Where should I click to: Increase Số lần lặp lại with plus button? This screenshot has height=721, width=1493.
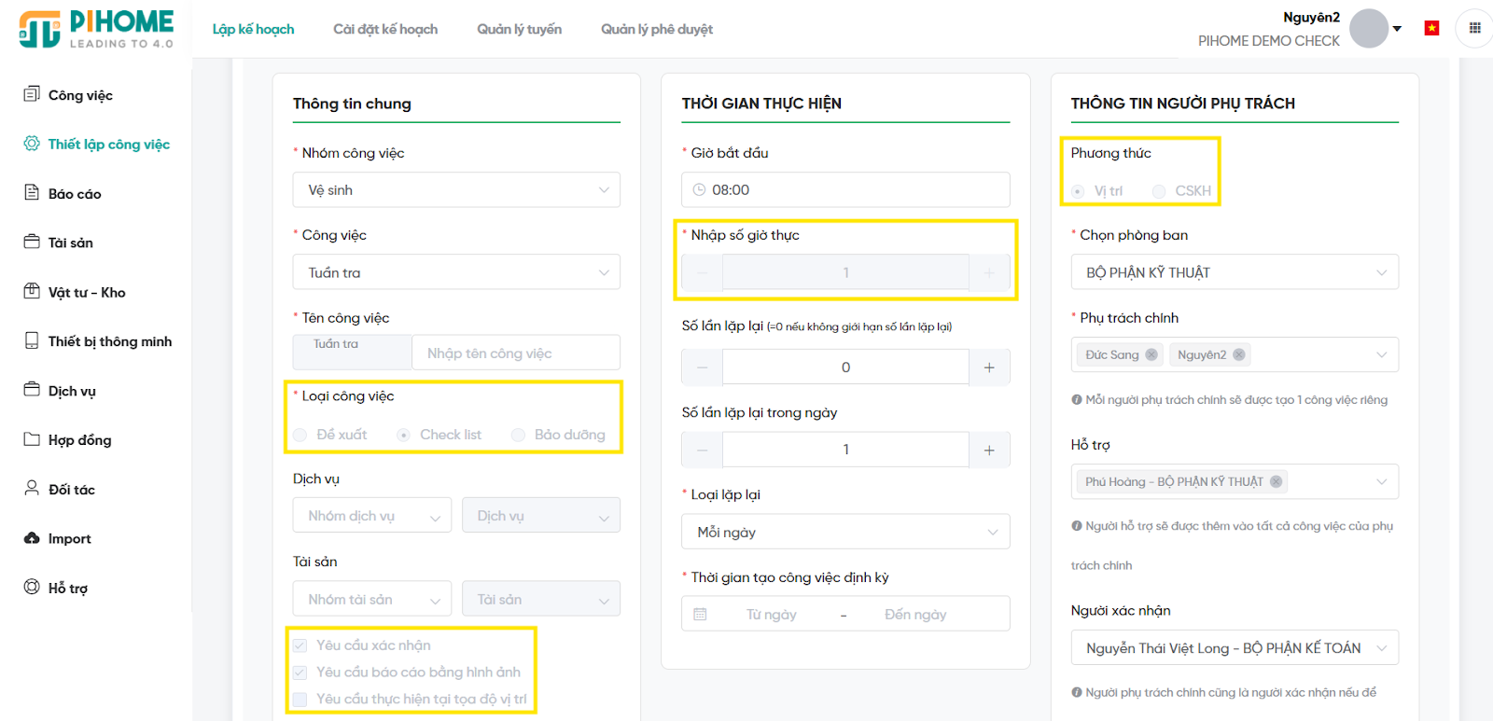point(989,367)
